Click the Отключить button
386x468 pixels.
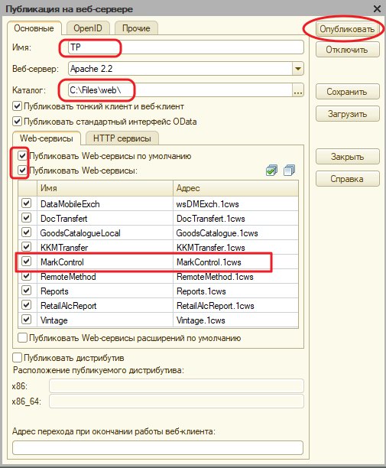point(347,49)
